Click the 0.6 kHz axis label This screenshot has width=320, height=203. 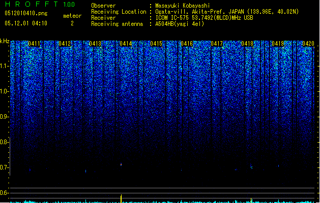[4, 193]
